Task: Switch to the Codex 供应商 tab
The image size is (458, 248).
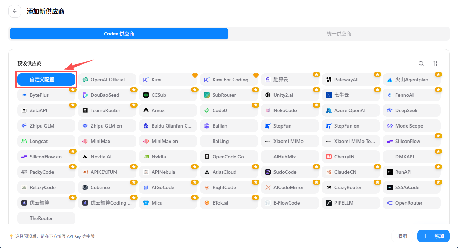Action: coord(119,34)
